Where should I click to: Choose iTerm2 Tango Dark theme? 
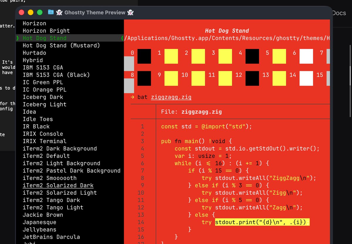pos(51,200)
